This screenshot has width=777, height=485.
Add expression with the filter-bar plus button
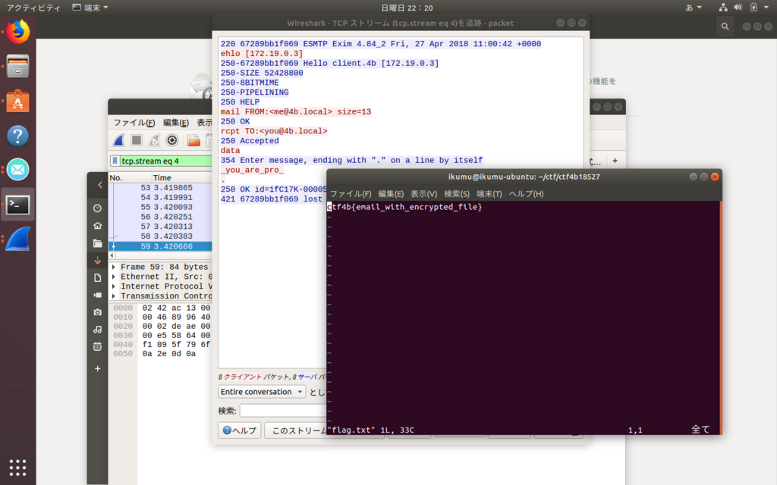(615, 161)
